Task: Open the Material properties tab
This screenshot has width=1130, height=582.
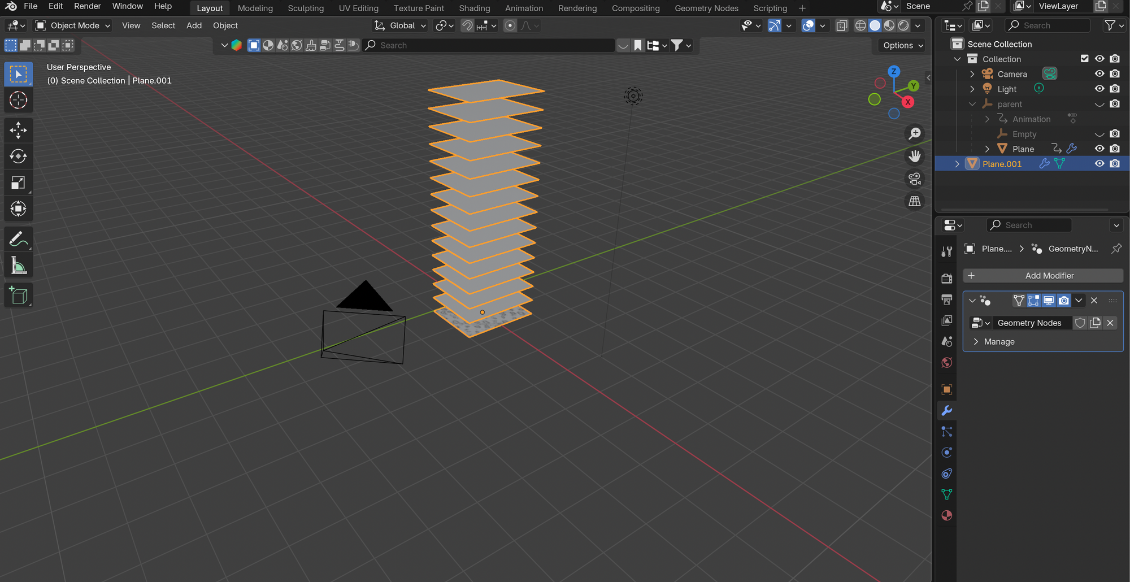Action: (947, 515)
